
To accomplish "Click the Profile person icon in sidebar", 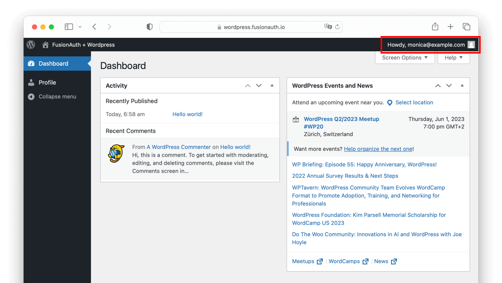I will [31, 82].
